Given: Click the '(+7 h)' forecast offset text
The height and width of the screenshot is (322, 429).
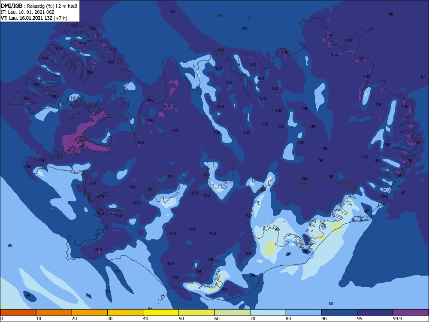Looking at the screenshot, I should (x=60, y=18).
